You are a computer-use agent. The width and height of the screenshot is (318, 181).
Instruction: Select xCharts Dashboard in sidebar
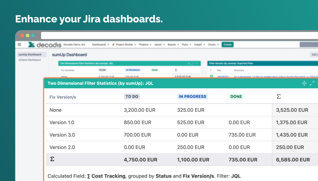coord(30,60)
